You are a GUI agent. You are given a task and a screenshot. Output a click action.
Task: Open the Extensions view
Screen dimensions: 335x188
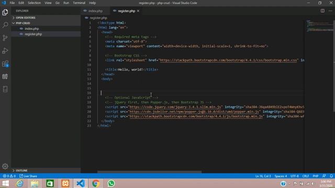(x=5, y=64)
